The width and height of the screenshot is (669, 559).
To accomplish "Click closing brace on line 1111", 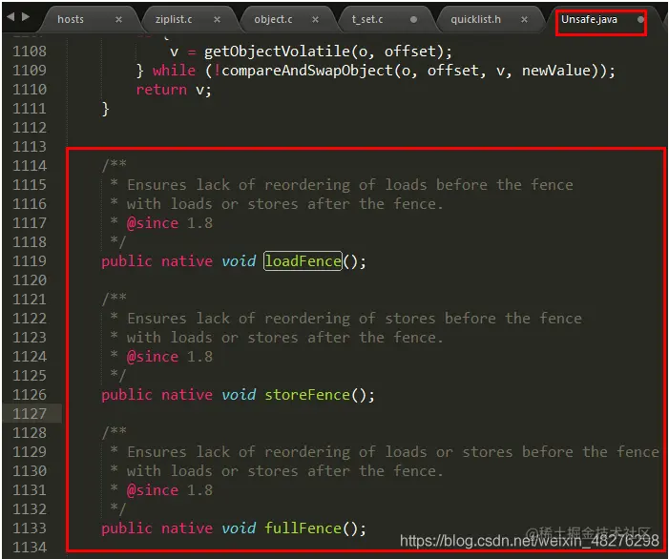I will pos(105,109).
